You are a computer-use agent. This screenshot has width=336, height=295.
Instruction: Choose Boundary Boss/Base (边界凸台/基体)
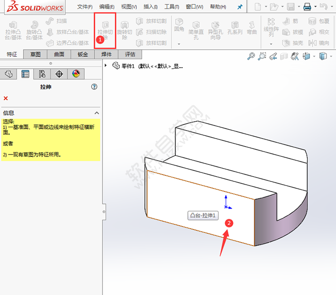(x=68, y=43)
